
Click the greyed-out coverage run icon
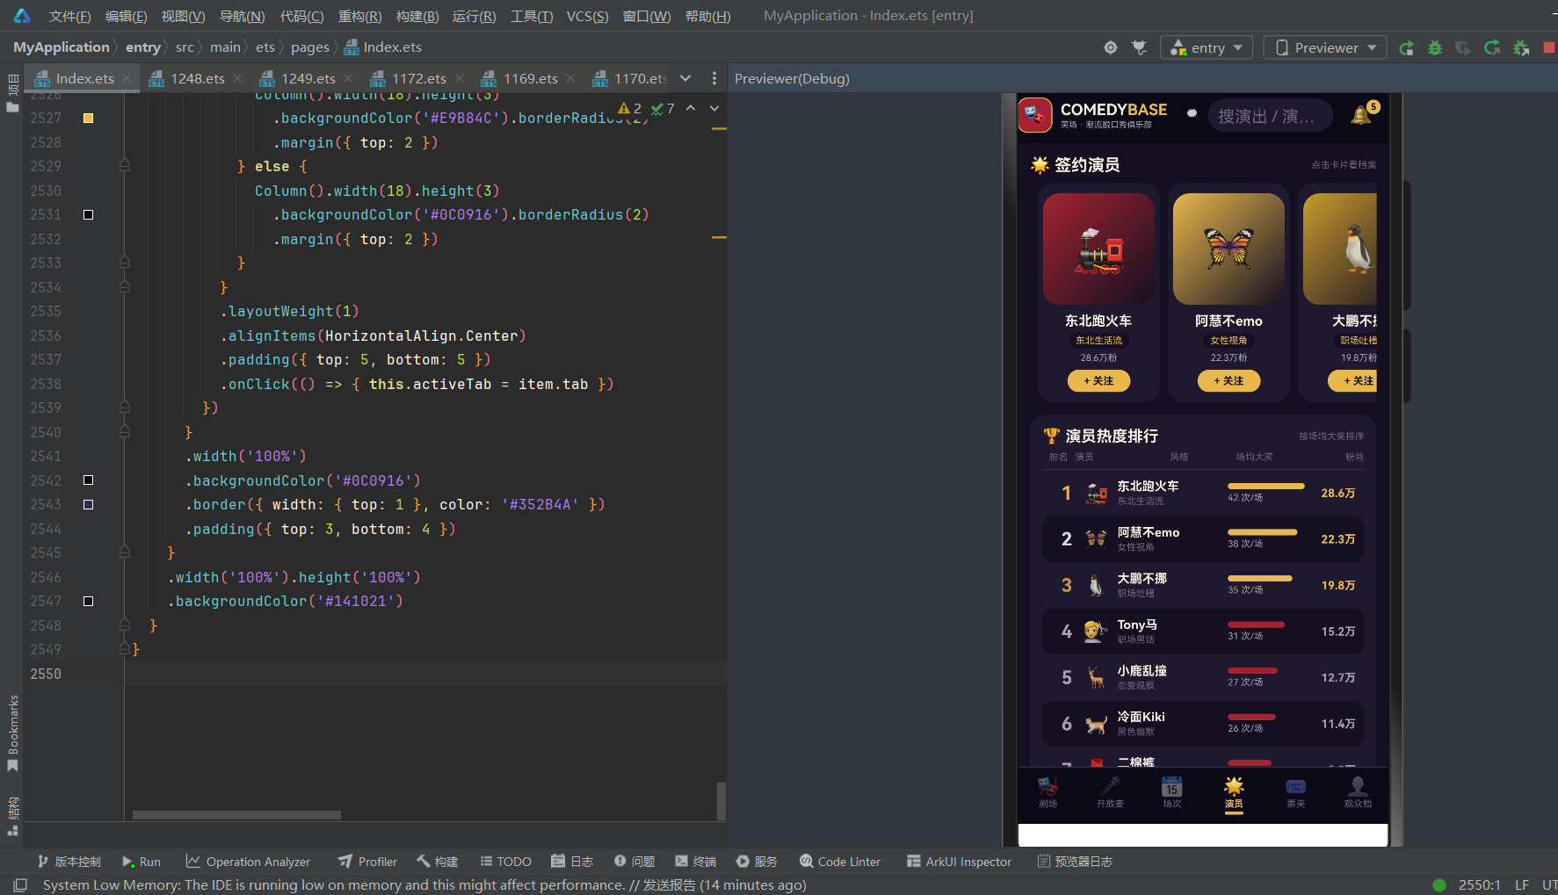tap(1463, 47)
